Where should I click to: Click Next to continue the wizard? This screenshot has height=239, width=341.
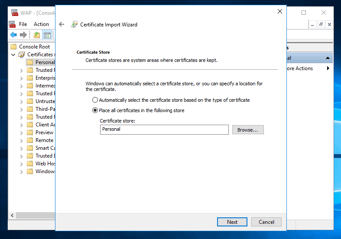tap(232, 222)
